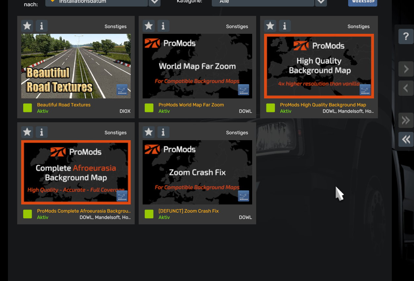The width and height of the screenshot is (414, 281).
Task: Favorite the Beautiful Road Textures mod
Action: (27, 26)
